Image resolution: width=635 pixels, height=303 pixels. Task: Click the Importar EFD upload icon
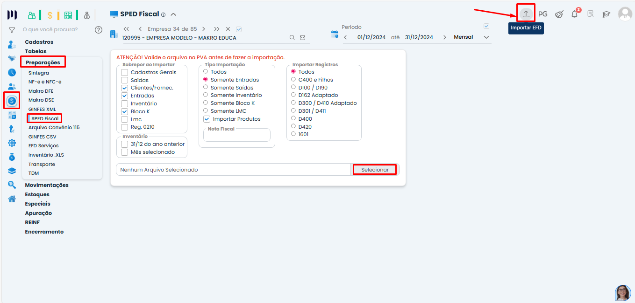(x=526, y=14)
